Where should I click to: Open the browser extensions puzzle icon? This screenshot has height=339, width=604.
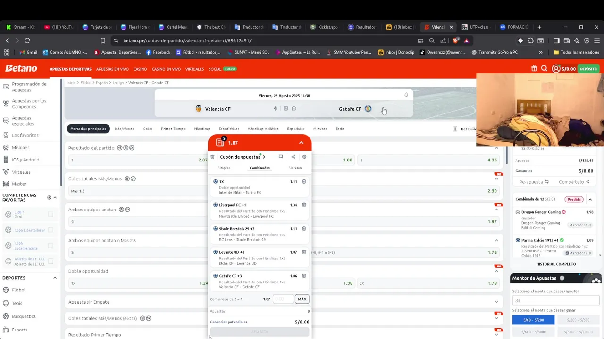pos(530,40)
